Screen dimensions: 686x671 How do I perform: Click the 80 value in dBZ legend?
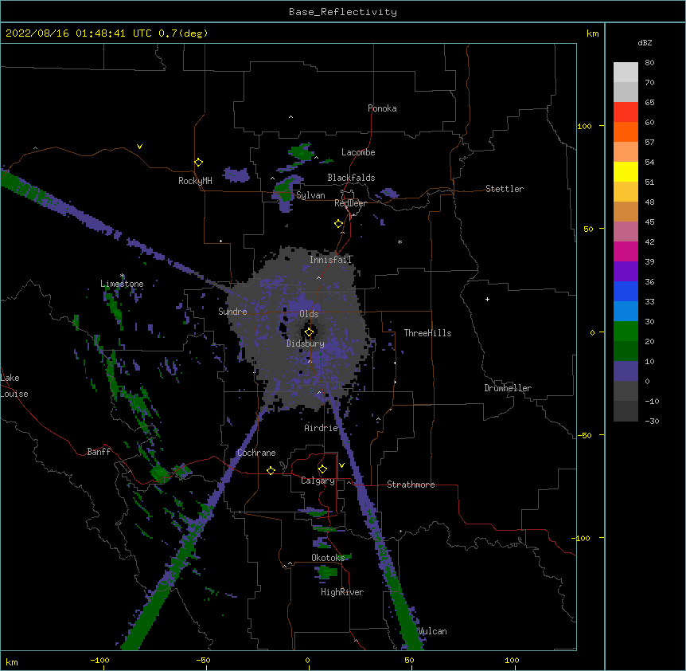[x=649, y=63]
